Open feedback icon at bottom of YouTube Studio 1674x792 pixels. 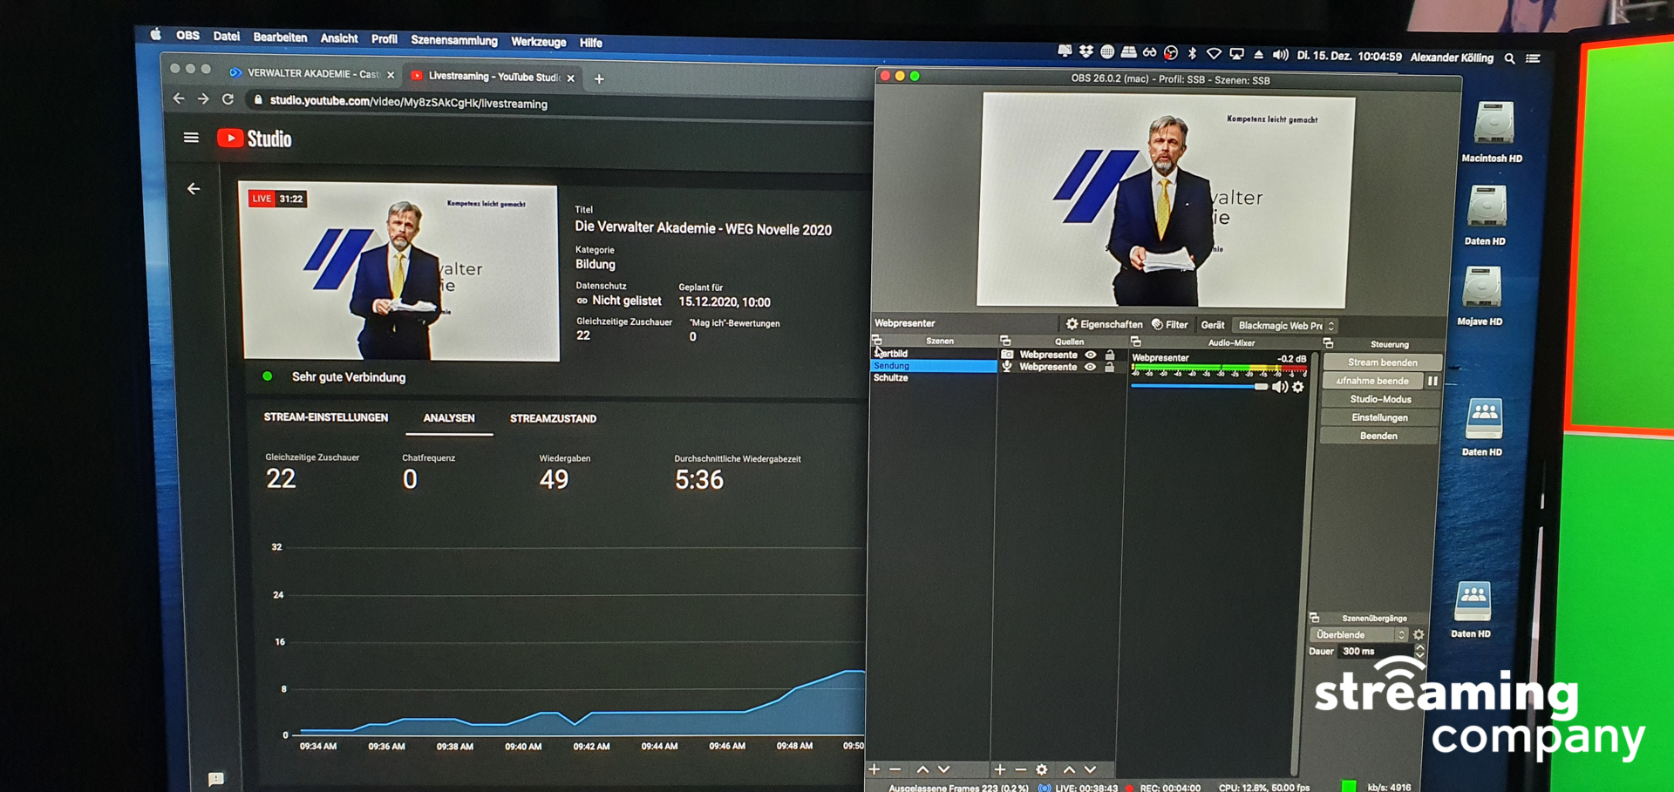point(216,779)
